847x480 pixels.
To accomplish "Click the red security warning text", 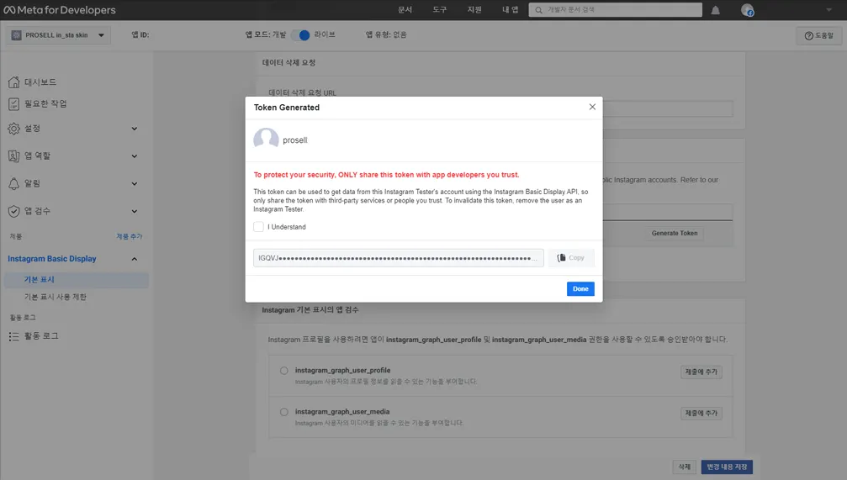I will coord(386,175).
